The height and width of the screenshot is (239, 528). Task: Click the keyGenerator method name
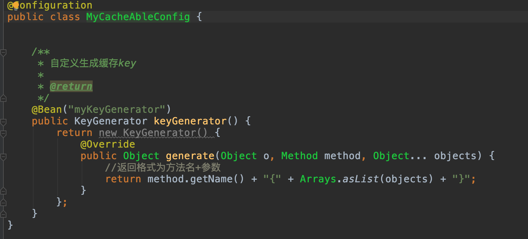click(190, 121)
